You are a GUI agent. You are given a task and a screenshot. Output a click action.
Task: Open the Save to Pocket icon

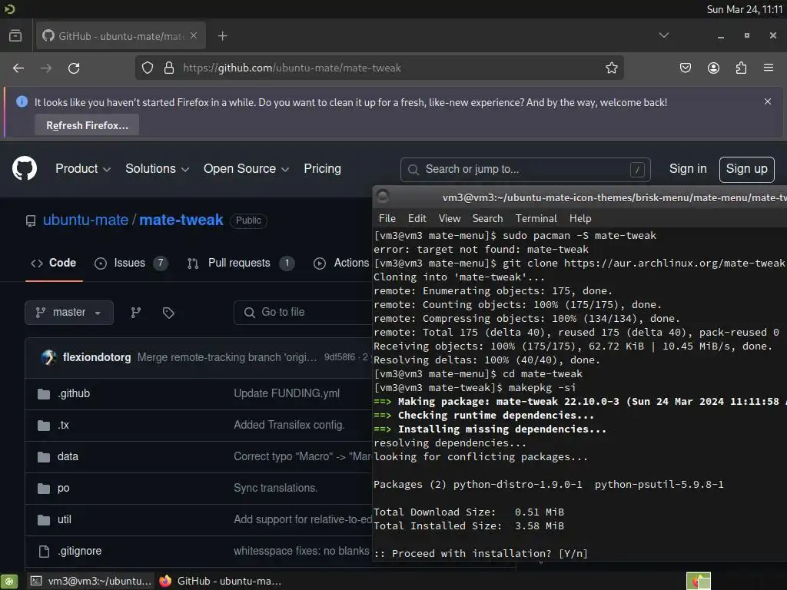[x=685, y=68]
